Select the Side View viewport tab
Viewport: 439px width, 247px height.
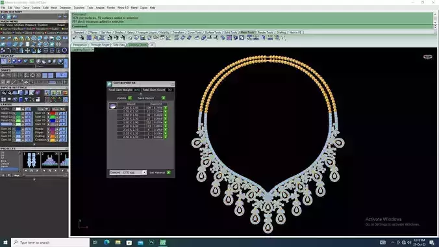pyautogui.click(x=119, y=45)
